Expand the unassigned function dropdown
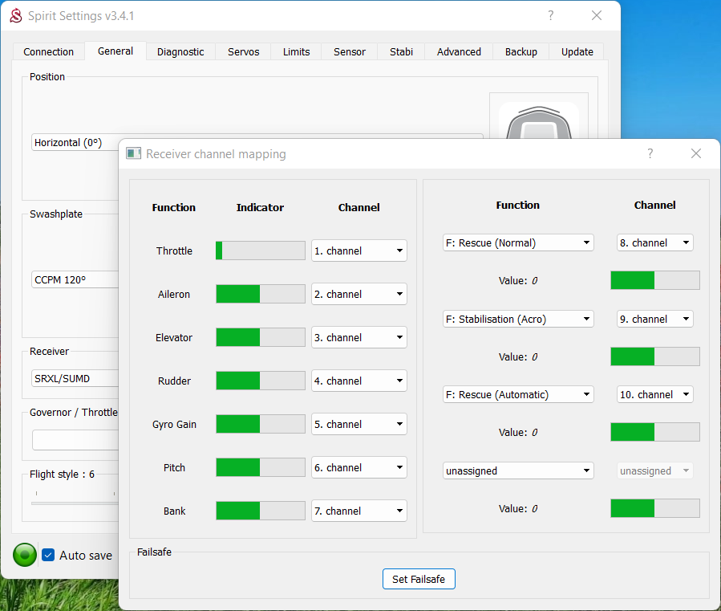 [x=518, y=471]
